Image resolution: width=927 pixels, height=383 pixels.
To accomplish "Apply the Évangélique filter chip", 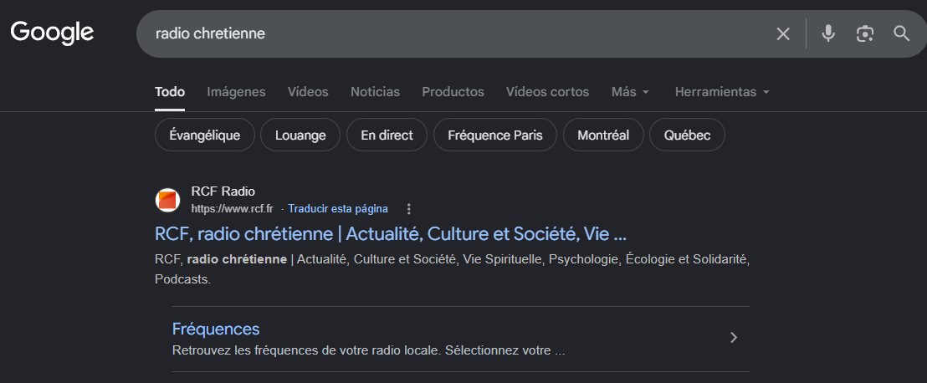I will (204, 135).
